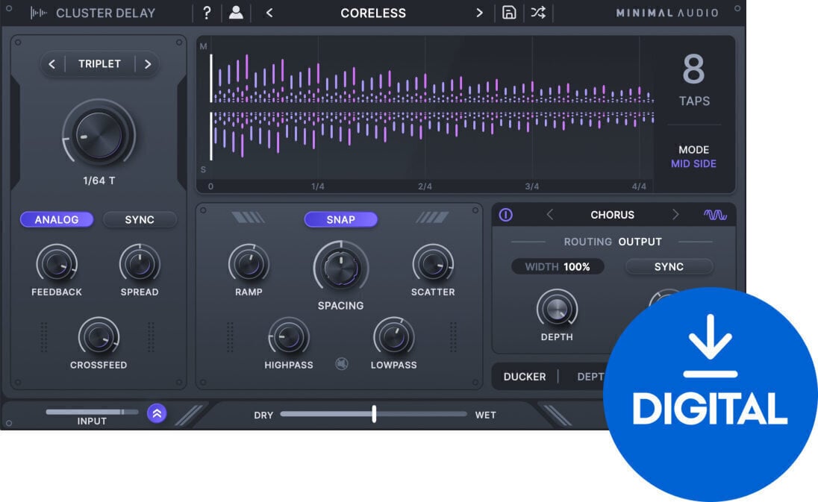Select previous time division before TRIPLET
Screen dimensions: 818x502
(x=51, y=64)
